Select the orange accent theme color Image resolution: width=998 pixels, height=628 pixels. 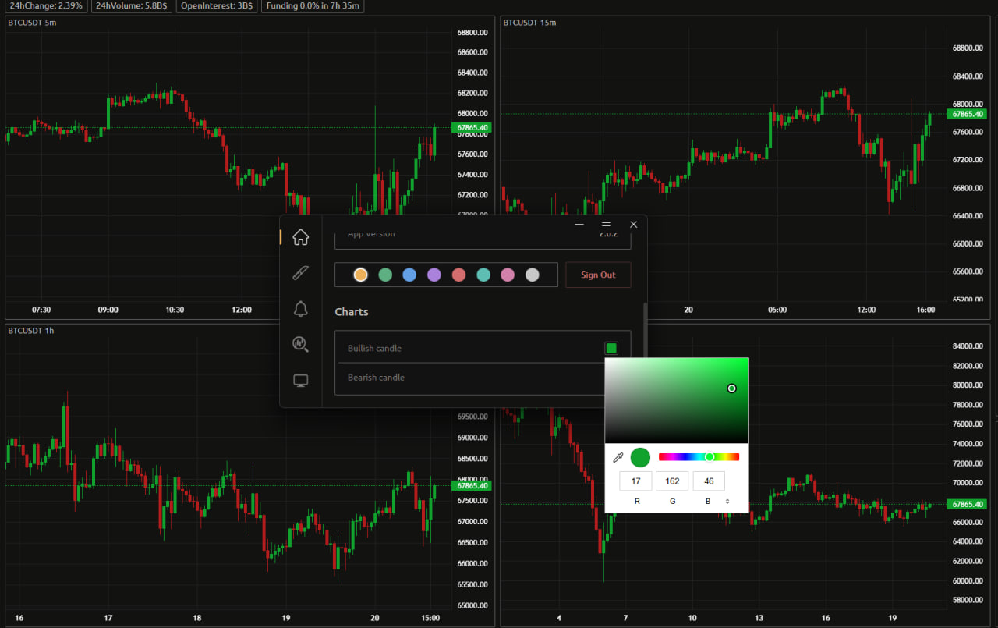pyautogui.click(x=360, y=275)
